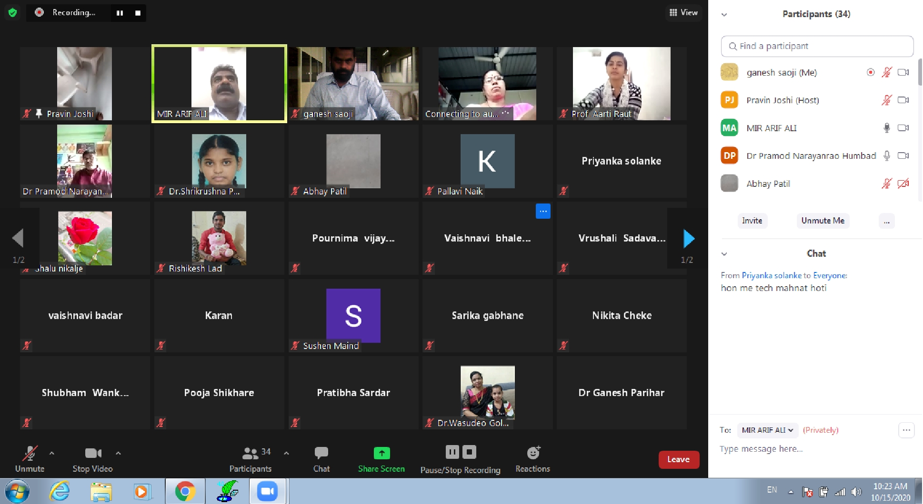Open Google Chrome from the taskbar
Screen dimensions: 923x504
[x=185, y=491]
